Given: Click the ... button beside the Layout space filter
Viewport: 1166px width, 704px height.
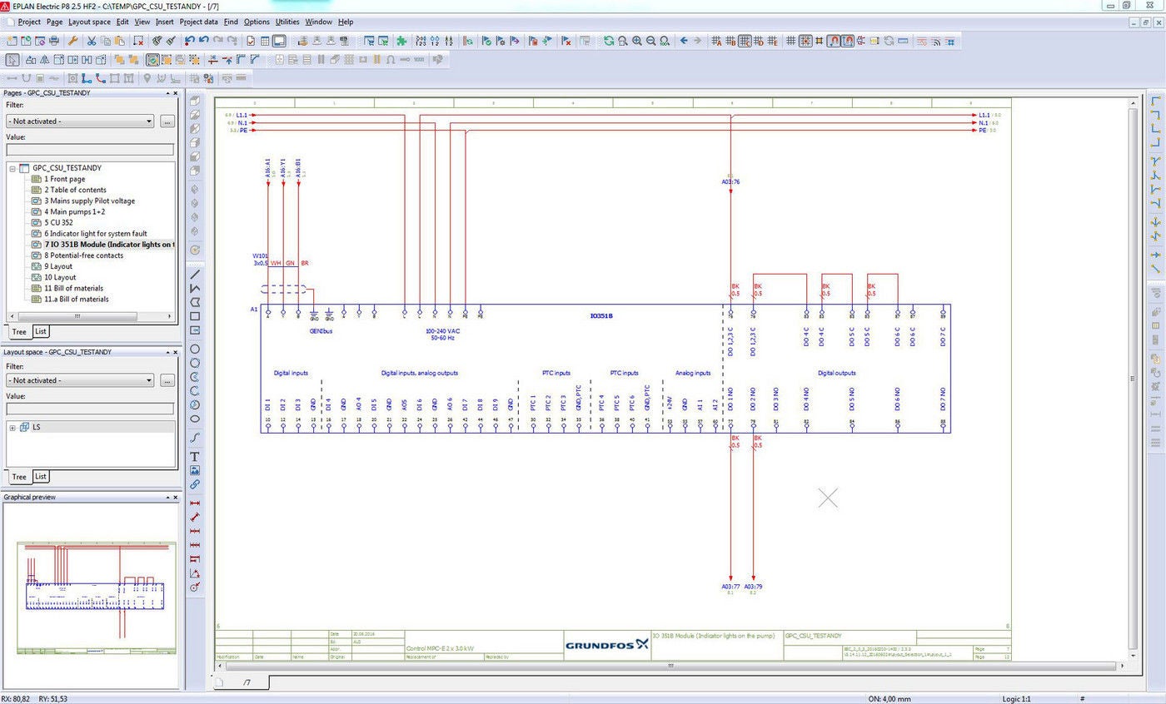Looking at the screenshot, I should (x=167, y=379).
